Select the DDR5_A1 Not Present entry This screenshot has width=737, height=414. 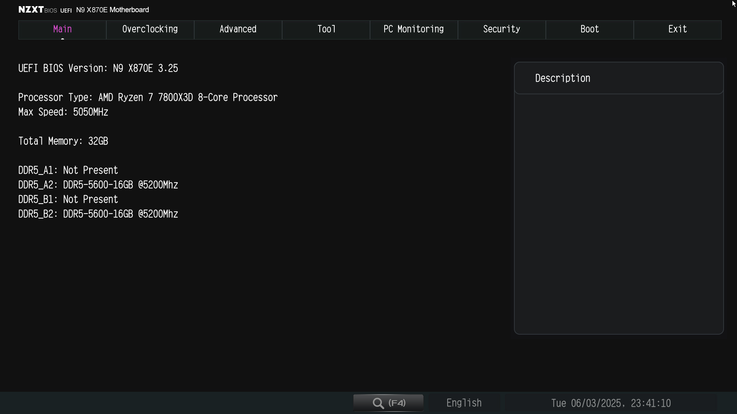tap(68, 171)
